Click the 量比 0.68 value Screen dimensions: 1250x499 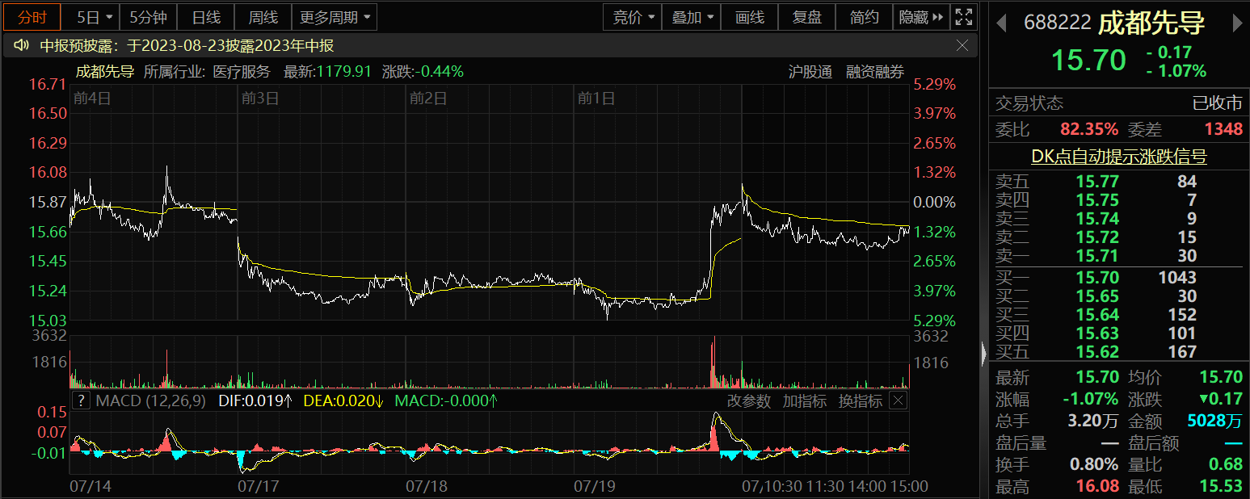click(1227, 464)
